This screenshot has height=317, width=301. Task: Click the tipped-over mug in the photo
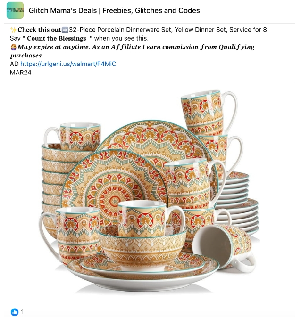click(x=224, y=248)
